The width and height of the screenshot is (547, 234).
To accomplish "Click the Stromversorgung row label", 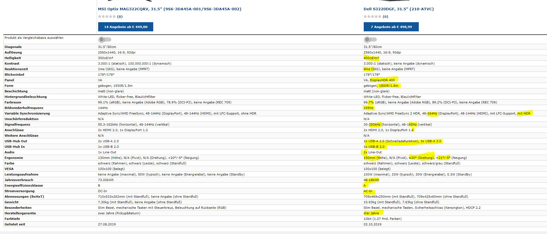I will pyautogui.click(x=19, y=191).
